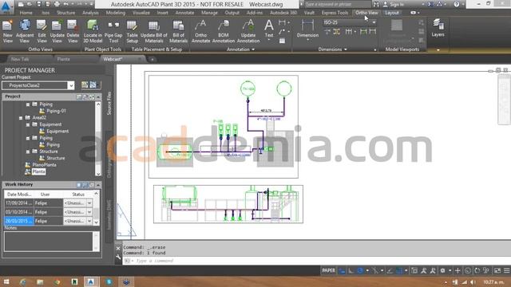Screen dimensions: 511x287
Task: Open status bar customization menu icon
Action: pos(506,270)
